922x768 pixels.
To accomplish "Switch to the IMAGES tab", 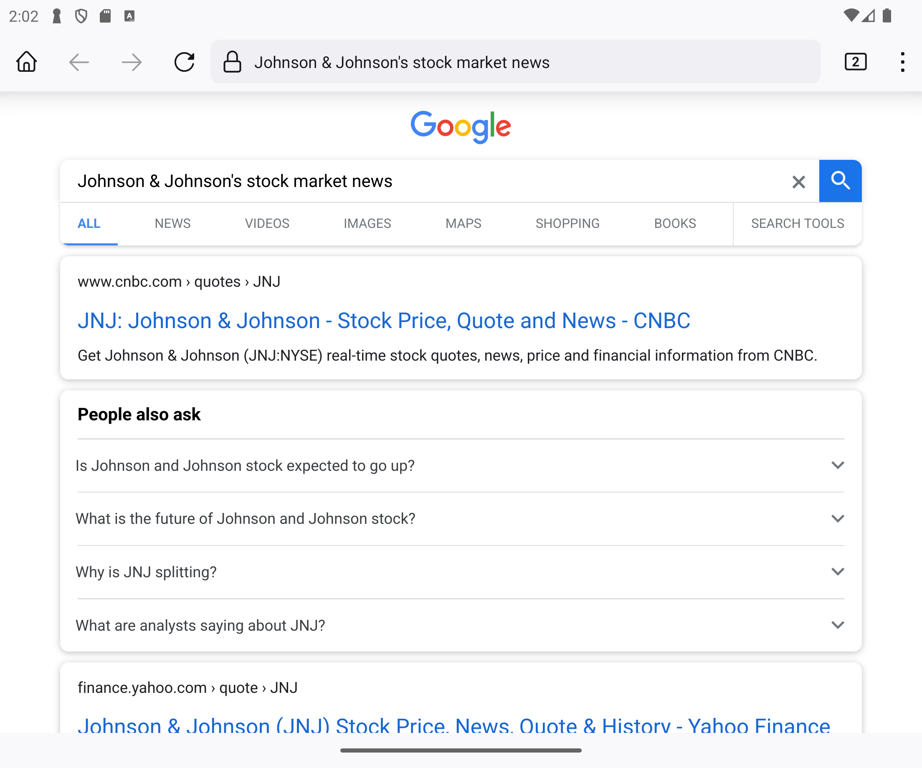I will point(367,224).
